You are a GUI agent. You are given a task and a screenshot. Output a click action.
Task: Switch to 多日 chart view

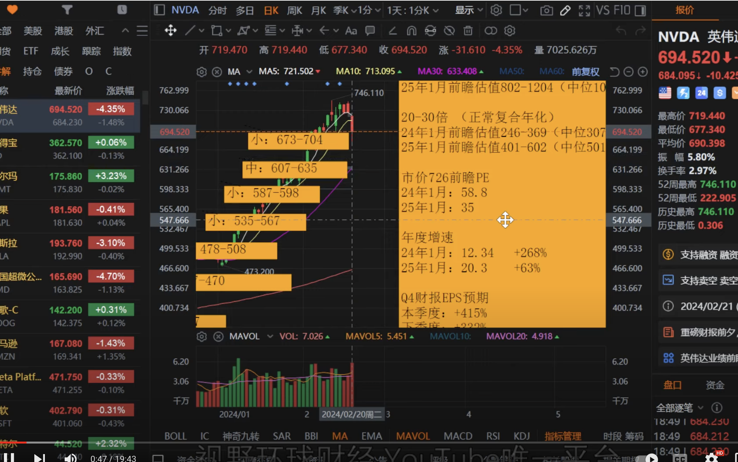pos(245,11)
